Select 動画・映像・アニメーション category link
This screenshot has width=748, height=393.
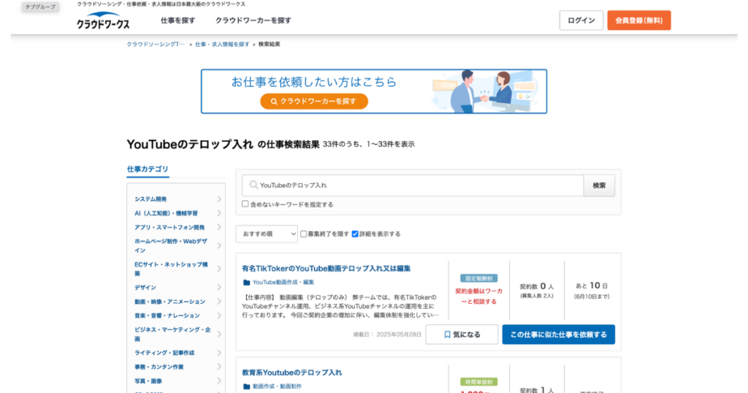click(x=169, y=302)
